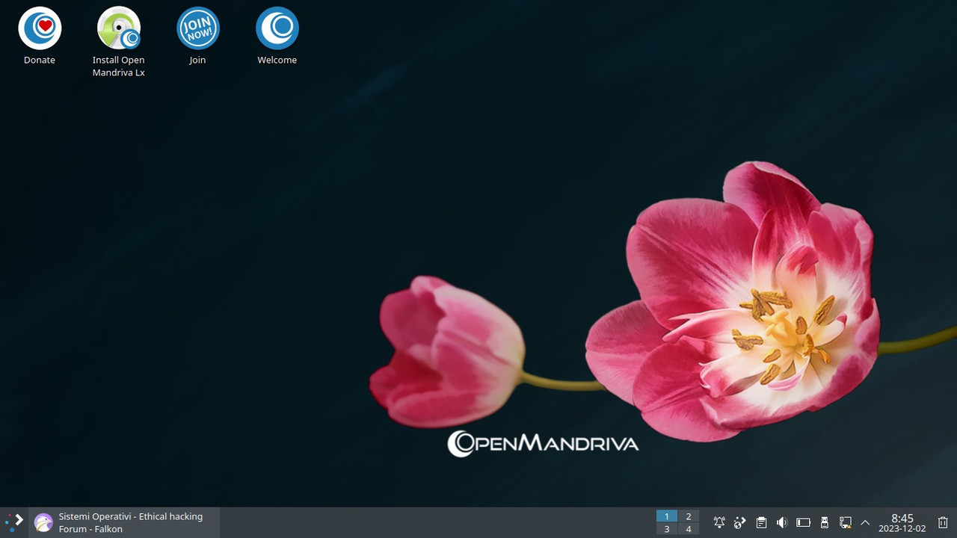The width and height of the screenshot is (957, 538).
Task: Open battery status tray icon
Action: point(803,522)
